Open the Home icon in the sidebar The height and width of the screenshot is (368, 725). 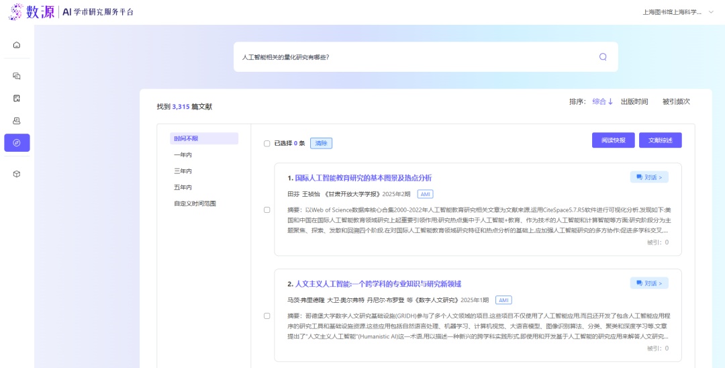17,45
